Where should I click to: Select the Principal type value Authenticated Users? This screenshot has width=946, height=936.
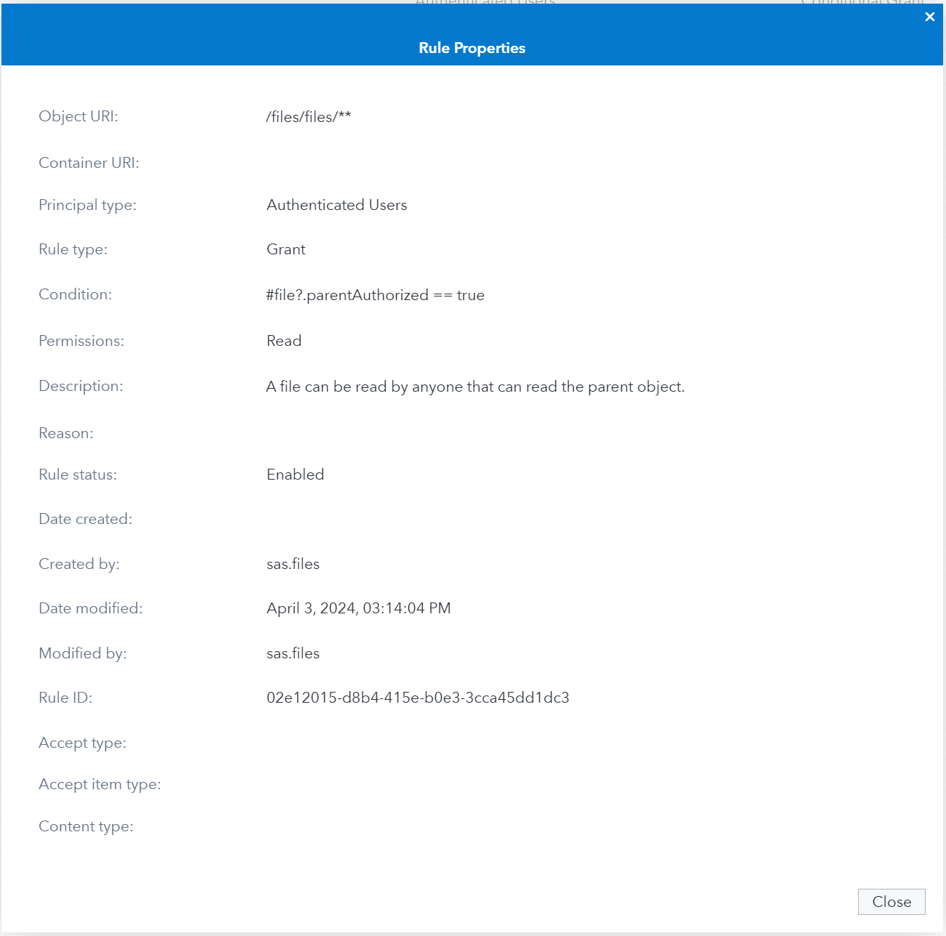[x=336, y=205]
